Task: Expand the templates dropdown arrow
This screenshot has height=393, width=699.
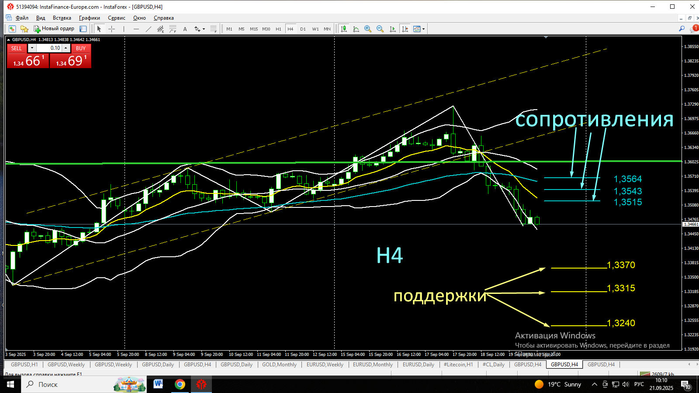Action: click(424, 29)
